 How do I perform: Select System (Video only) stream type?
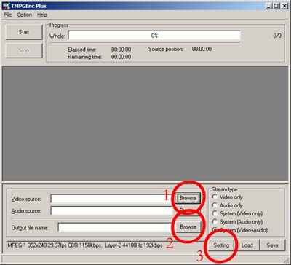[x=237, y=213]
